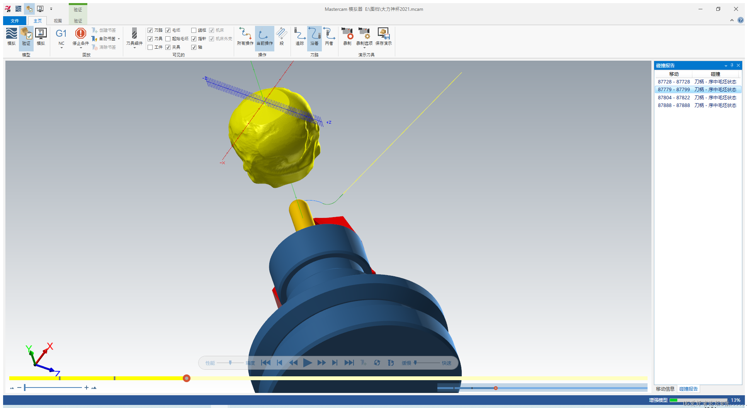This screenshot has height=408, width=748.
Task: Expand the NC dropdown arrow
Action: coord(61,48)
